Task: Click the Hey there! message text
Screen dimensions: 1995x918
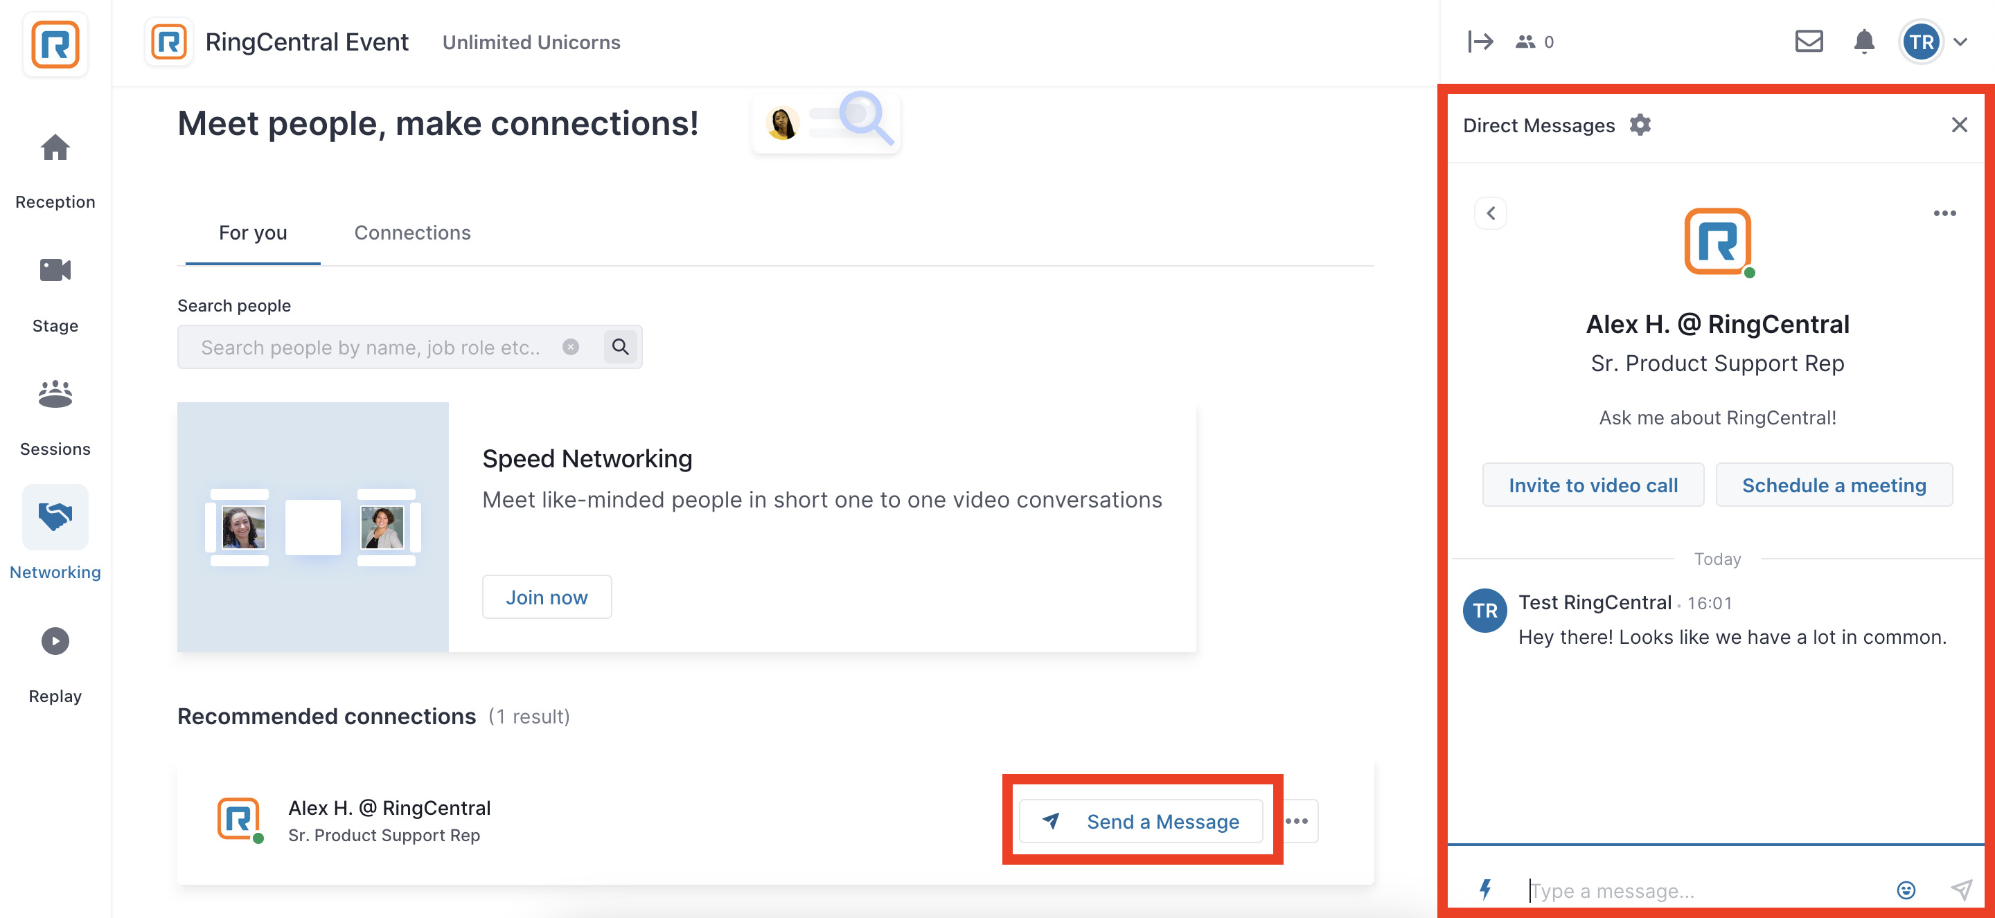Action: [1732, 637]
